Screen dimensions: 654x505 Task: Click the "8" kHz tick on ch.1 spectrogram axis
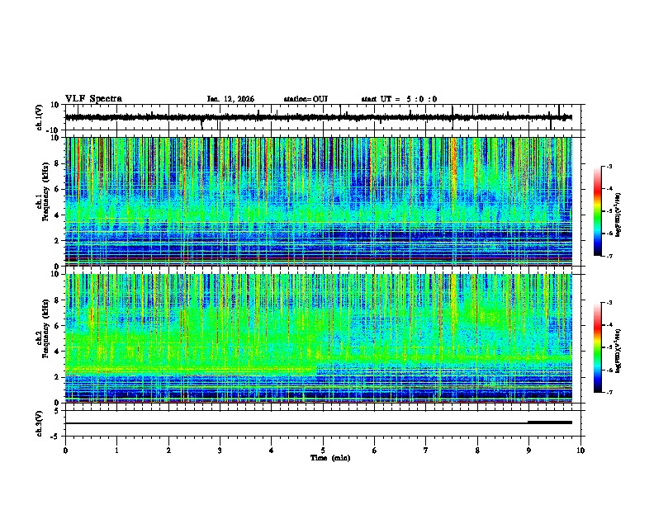(58, 163)
